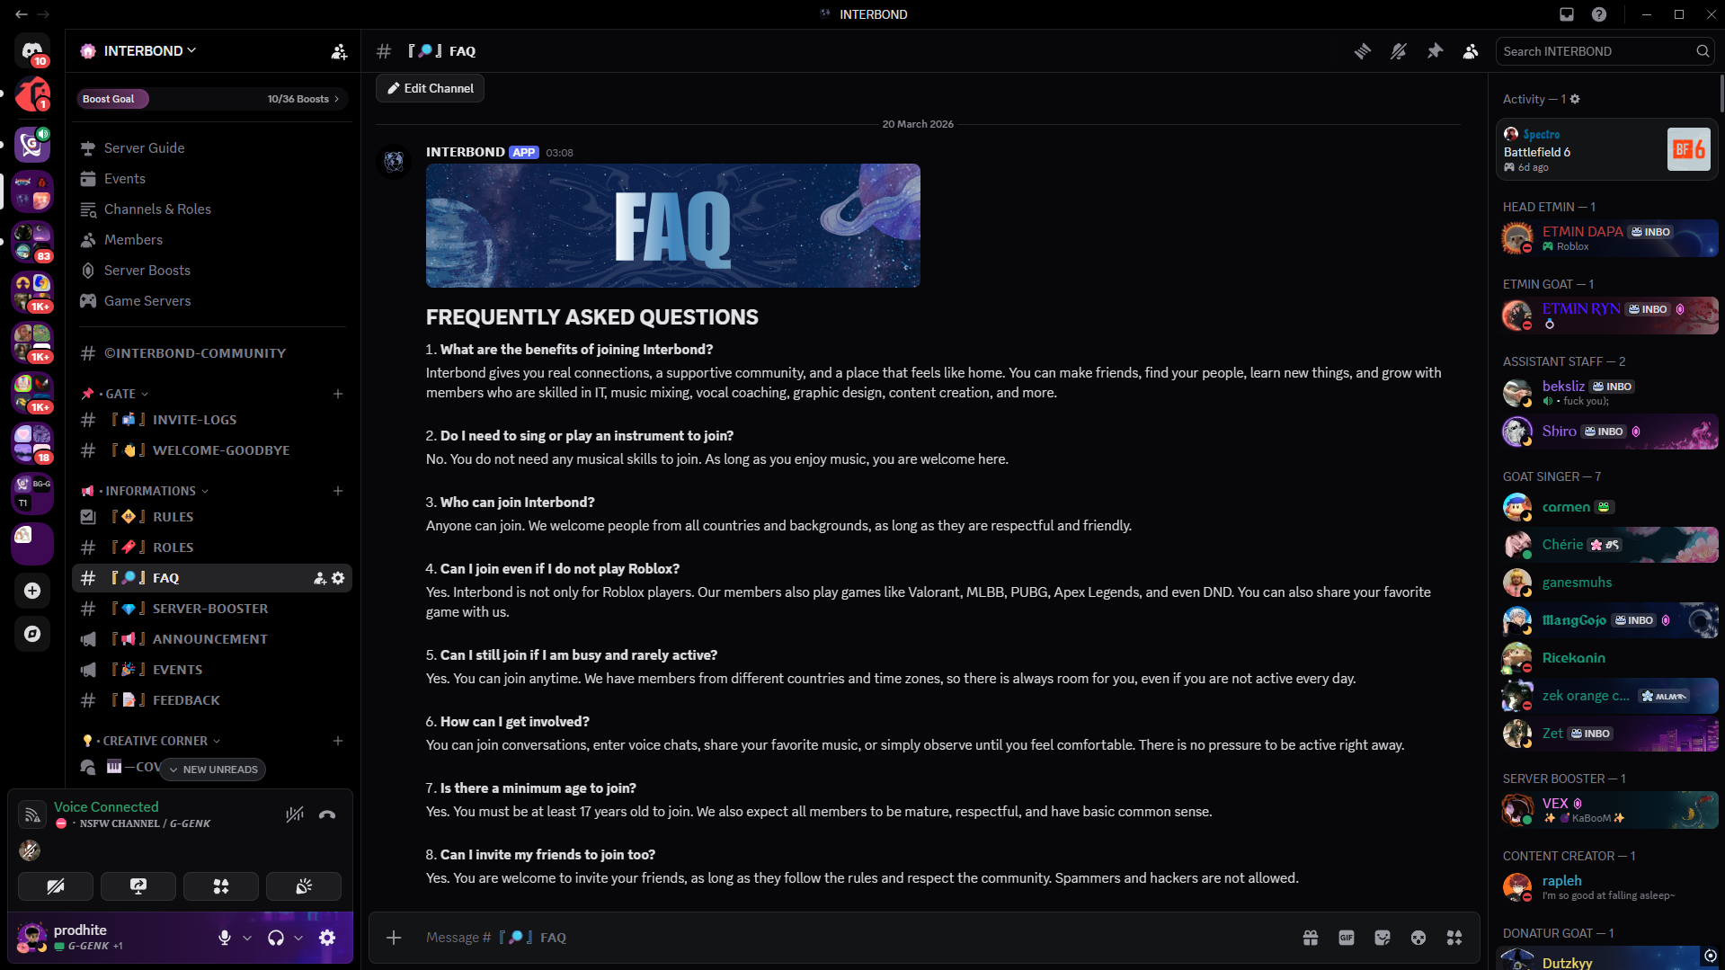The image size is (1725, 970).
Task: Open the voice soundboard
Action: point(304,886)
